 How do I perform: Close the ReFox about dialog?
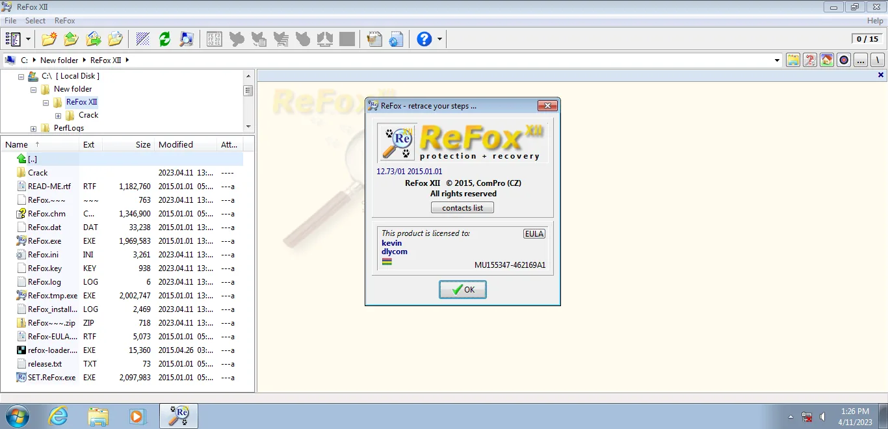point(548,106)
